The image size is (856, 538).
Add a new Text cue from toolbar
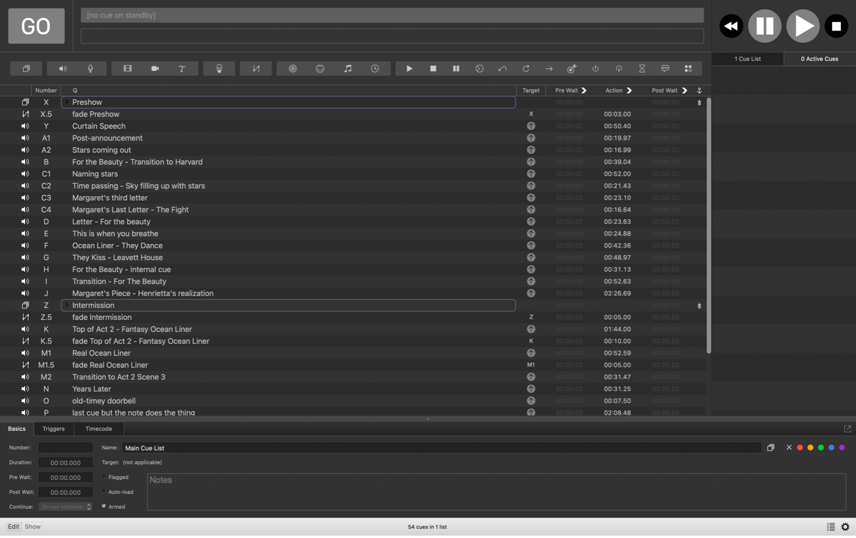182,69
